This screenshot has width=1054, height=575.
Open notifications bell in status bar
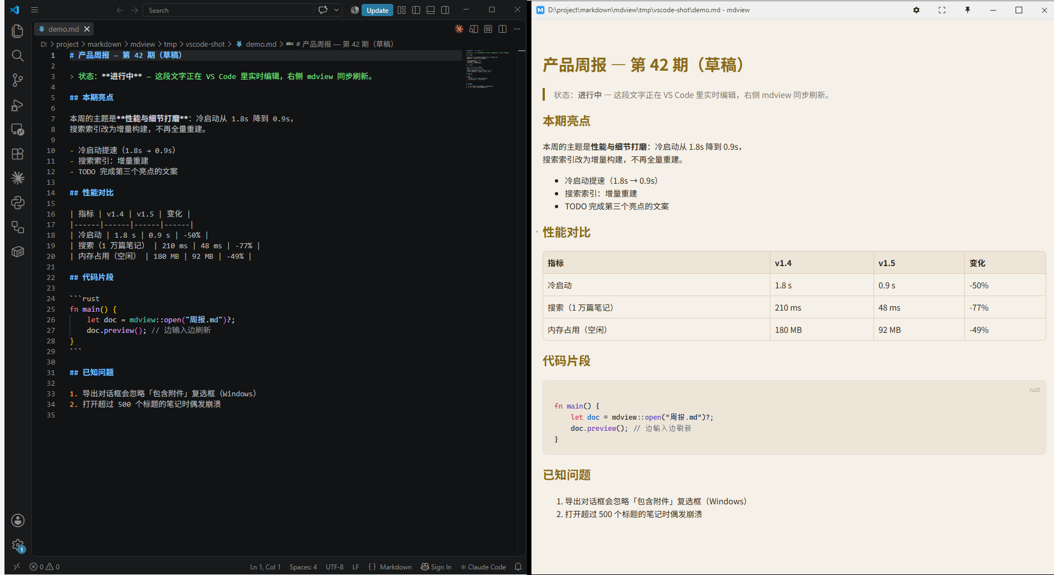point(518,567)
